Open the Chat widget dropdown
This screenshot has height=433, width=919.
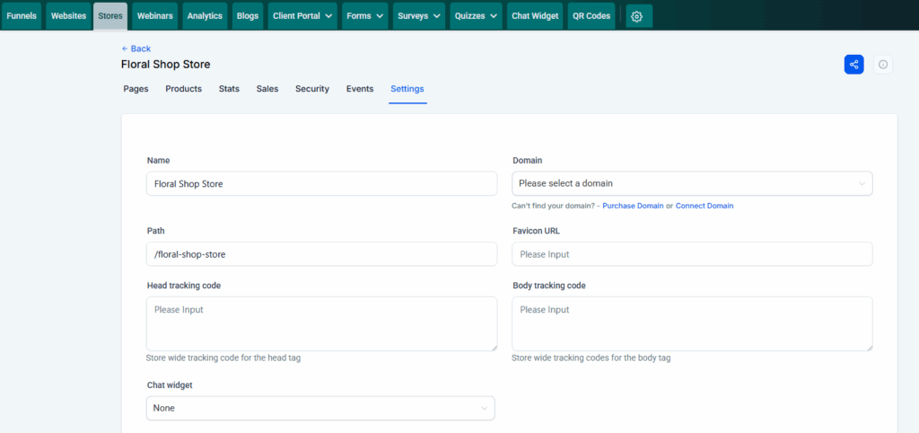tap(320, 408)
